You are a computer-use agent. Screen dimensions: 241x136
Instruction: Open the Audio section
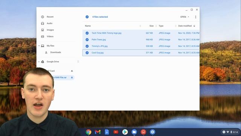49,23
